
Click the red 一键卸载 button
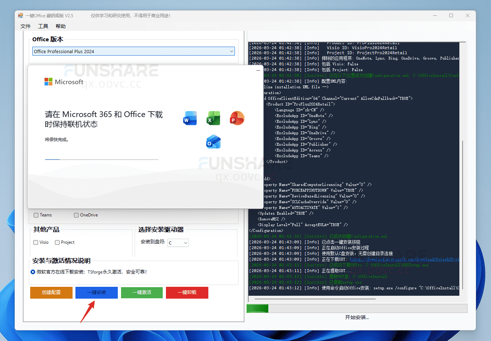187,293
